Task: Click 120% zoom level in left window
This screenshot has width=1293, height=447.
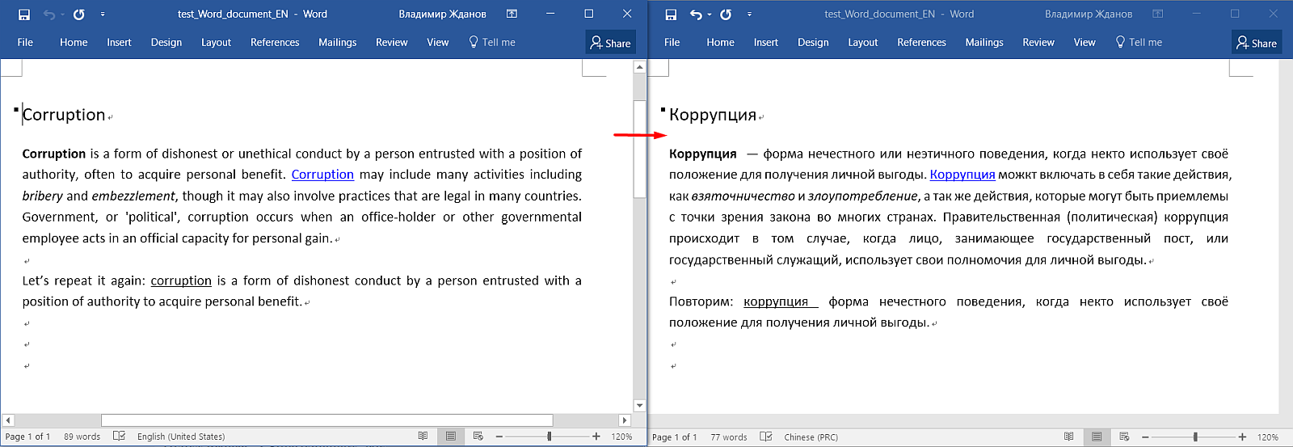Action: click(x=621, y=436)
